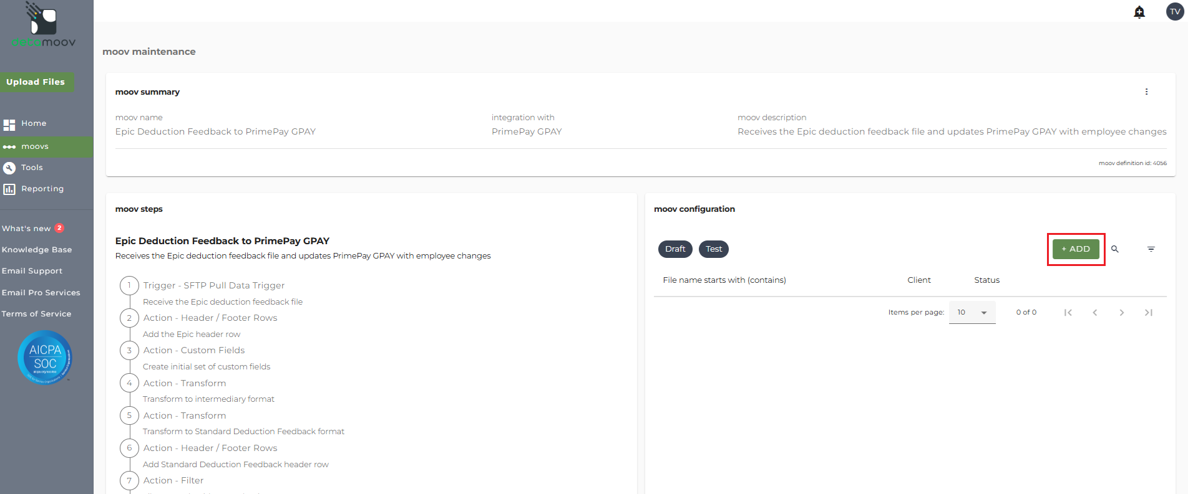This screenshot has height=494, width=1188.
Task: Open Action - Filter step
Action: point(173,480)
